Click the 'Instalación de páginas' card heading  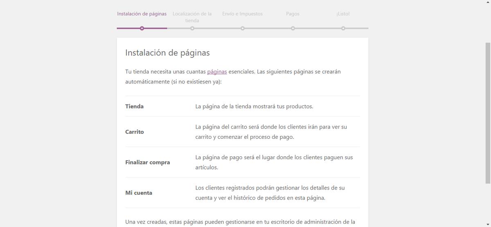(167, 53)
